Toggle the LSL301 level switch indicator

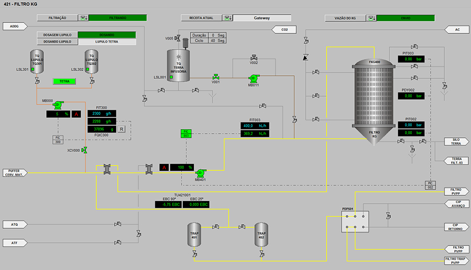coord(32,69)
